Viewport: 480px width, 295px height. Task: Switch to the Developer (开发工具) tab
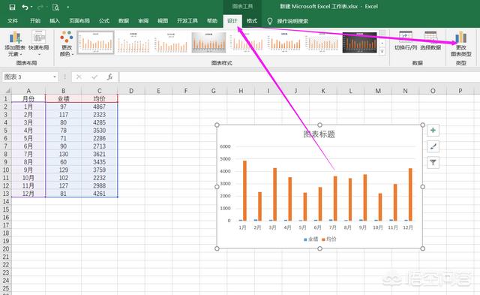(x=187, y=21)
